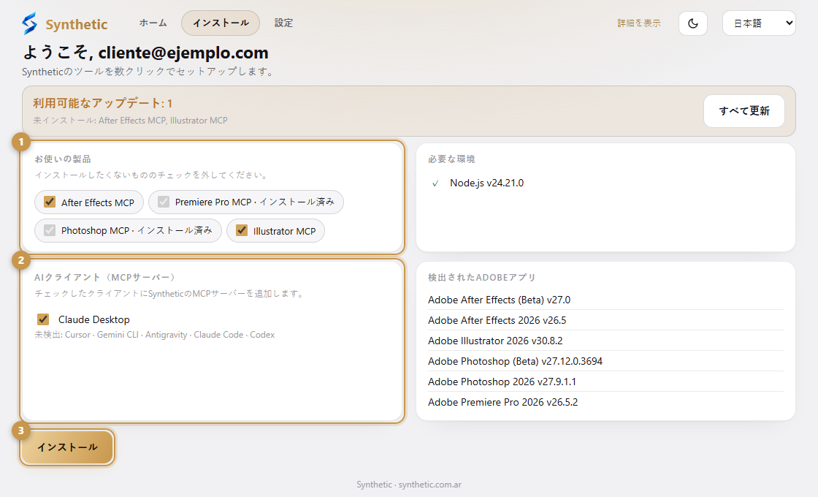Click the 未インストール: After Effects MCP, Illustrator MCP line

[x=131, y=121]
